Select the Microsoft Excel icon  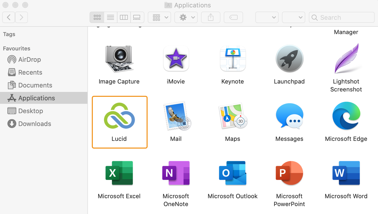coord(119,173)
